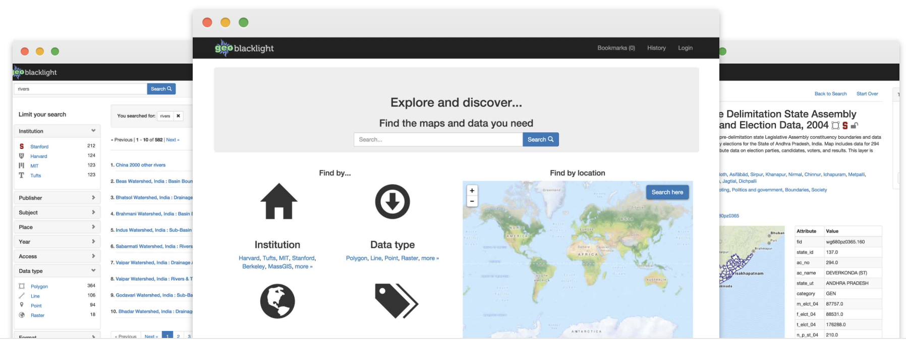Click the globe icon below Institution
Screen dimensions: 906x340
click(277, 301)
